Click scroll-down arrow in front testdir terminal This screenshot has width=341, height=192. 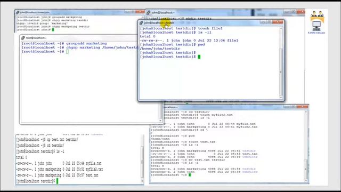(x=281, y=97)
